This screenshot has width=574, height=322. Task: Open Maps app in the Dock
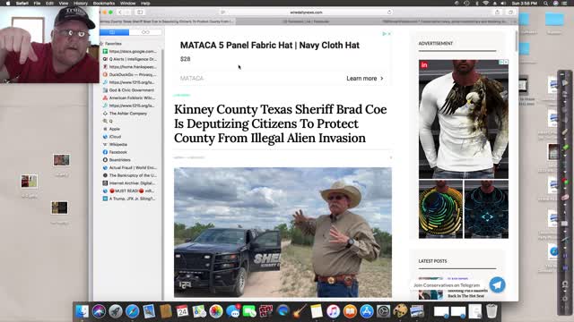pos(199,311)
